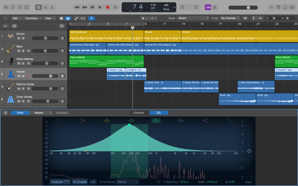
Task: Go to beginning of project
Action: [92, 7]
